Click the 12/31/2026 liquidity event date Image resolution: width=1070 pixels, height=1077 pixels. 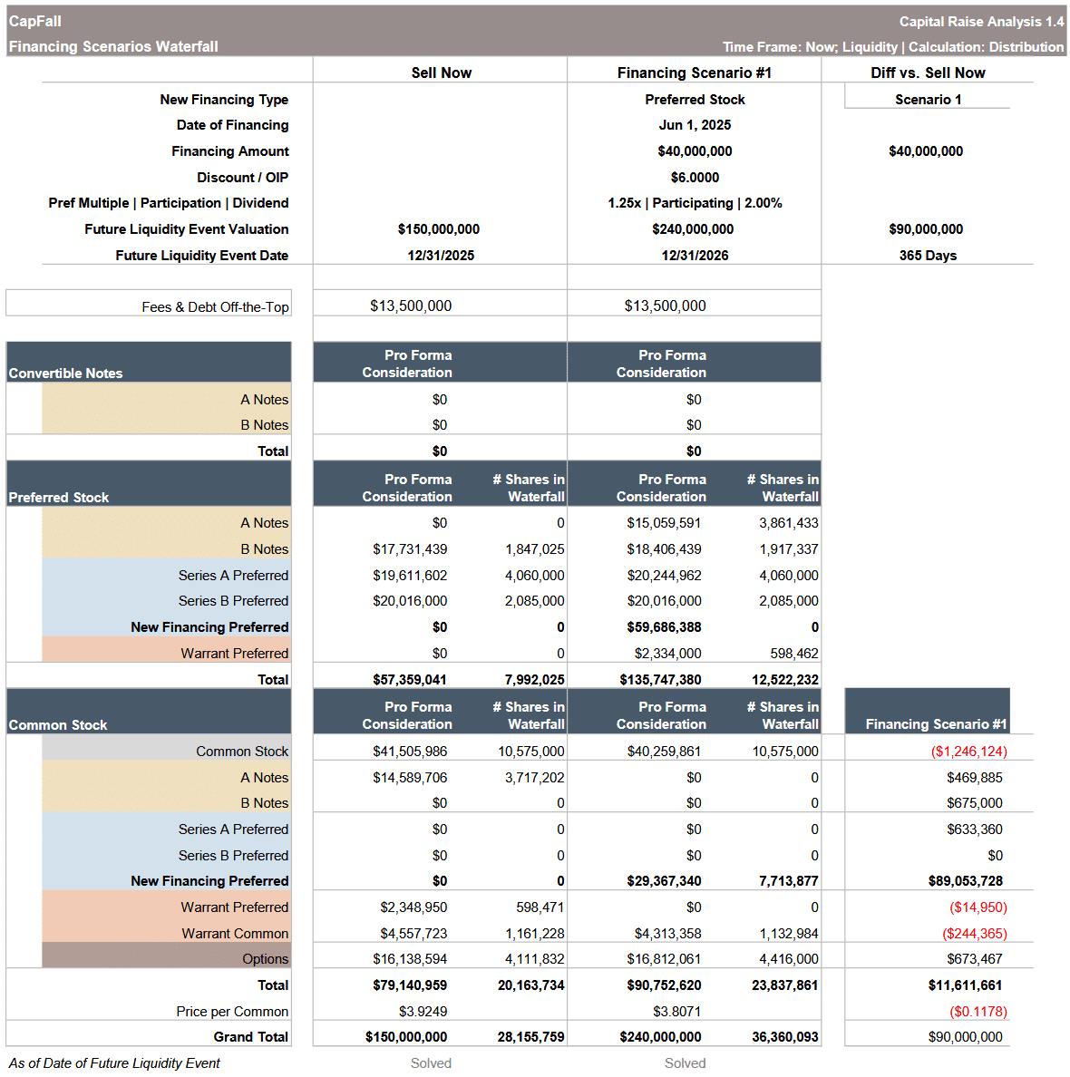[695, 256]
